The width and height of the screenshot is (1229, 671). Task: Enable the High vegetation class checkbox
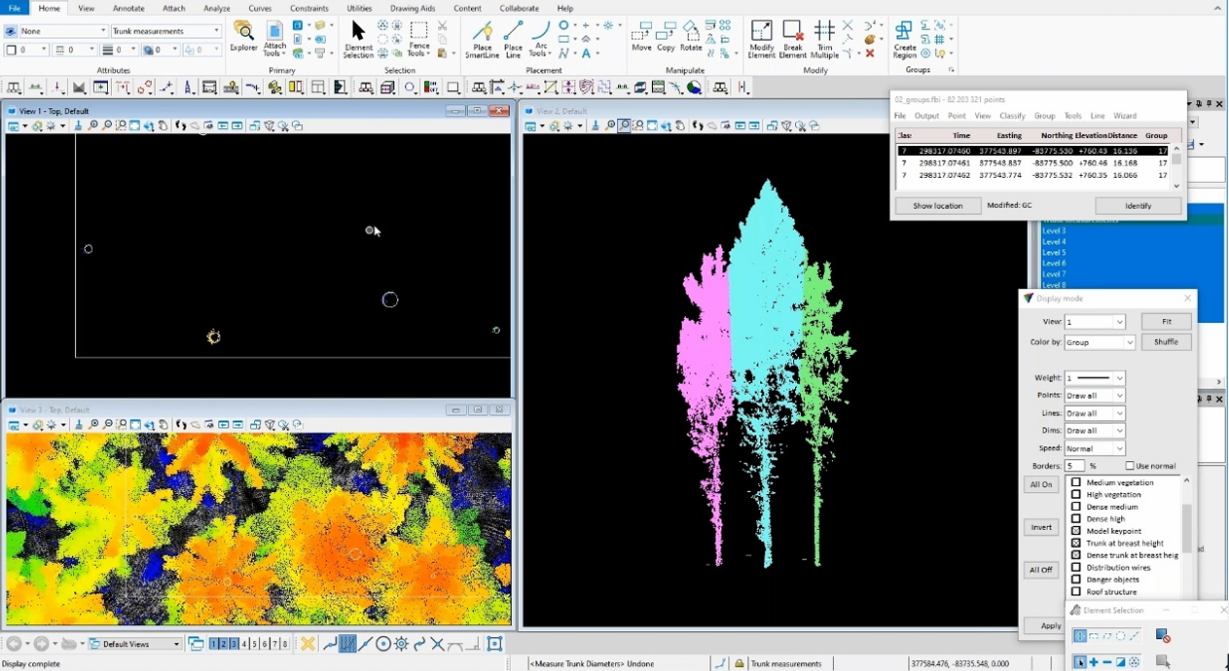(1076, 494)
